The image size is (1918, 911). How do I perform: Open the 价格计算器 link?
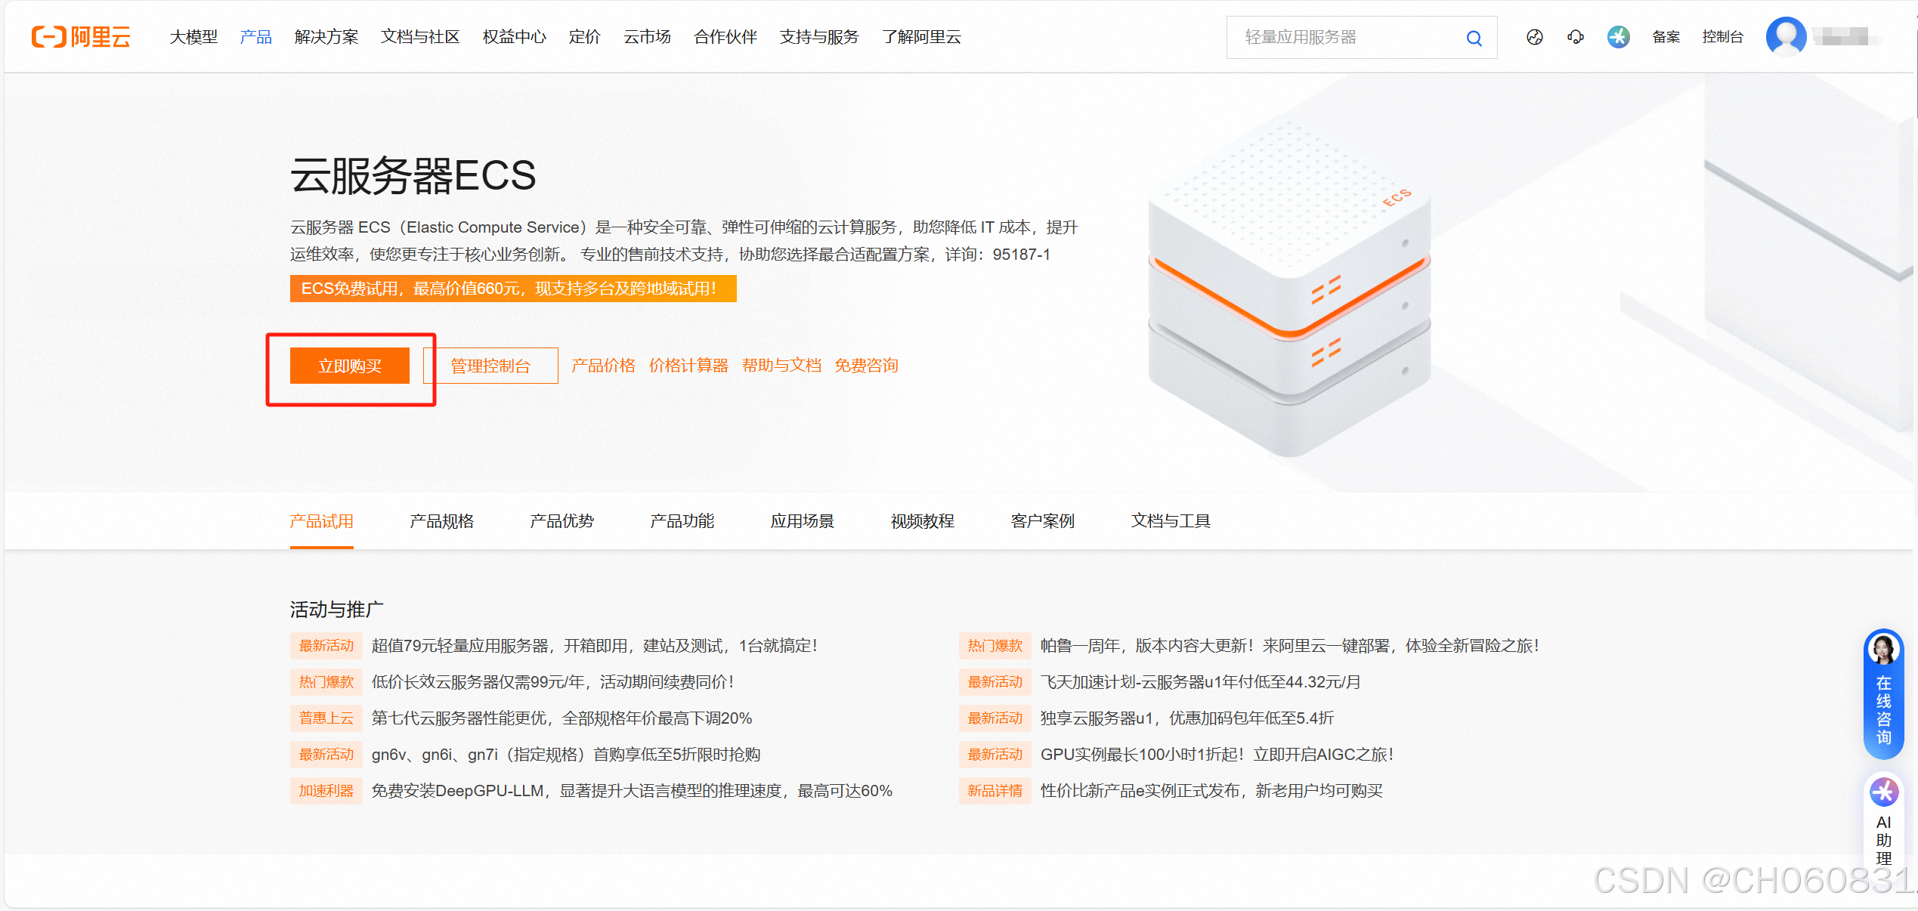(x=688, y=366)
